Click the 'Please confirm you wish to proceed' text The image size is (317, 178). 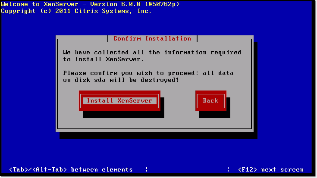[129, 73]
